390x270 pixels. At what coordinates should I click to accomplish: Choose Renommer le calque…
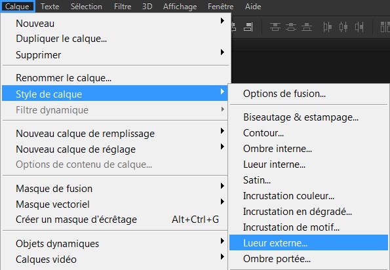pos(115,78)
